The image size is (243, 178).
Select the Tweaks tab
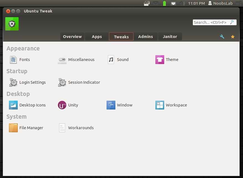click(121, 37)
